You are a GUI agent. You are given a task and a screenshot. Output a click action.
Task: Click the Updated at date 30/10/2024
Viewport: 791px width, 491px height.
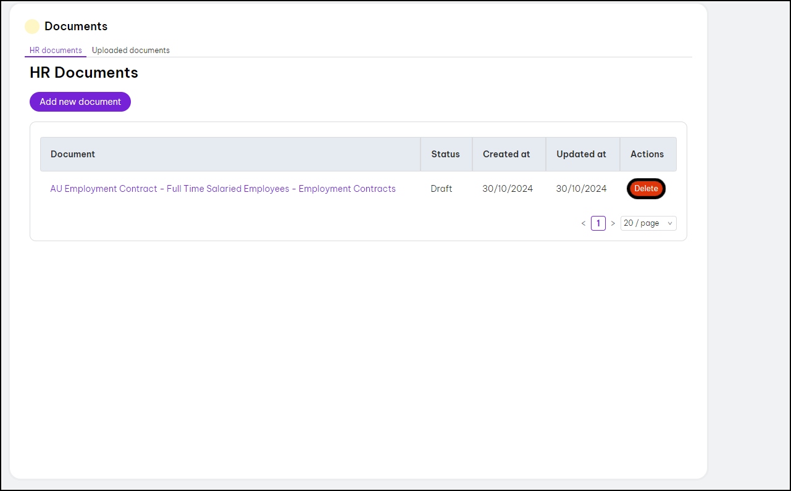point(581,189)
